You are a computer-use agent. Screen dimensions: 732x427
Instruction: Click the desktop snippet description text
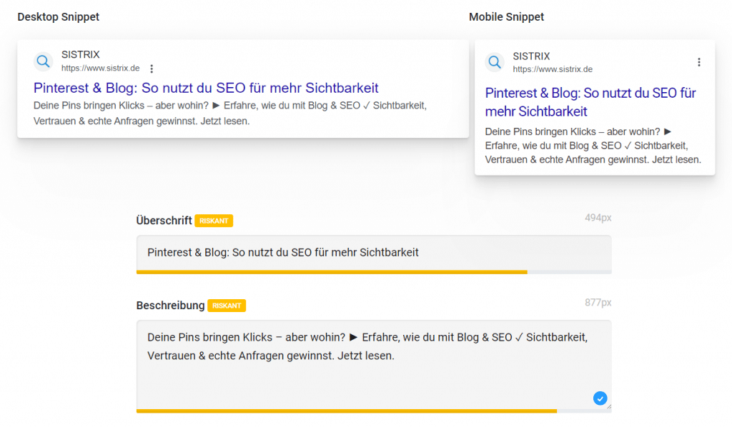click(x=229, y=114)
